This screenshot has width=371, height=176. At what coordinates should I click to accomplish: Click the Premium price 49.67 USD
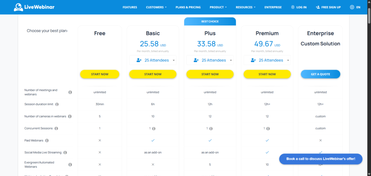tap(267, 44)
